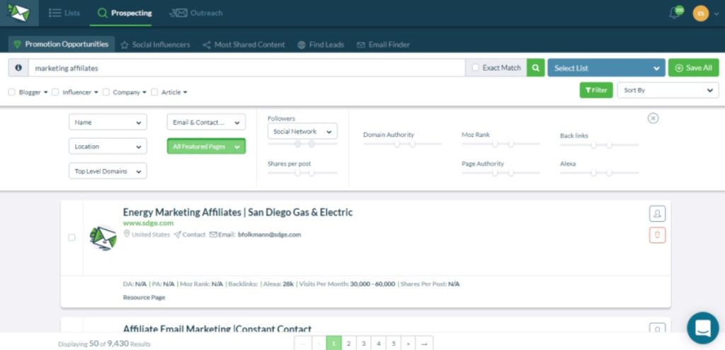This screenshot has width=725, height=350.
Task: Open the Lists section
Action: click(64, 13)
